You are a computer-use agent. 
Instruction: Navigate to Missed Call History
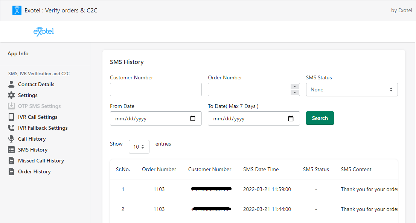pos(41,161)
